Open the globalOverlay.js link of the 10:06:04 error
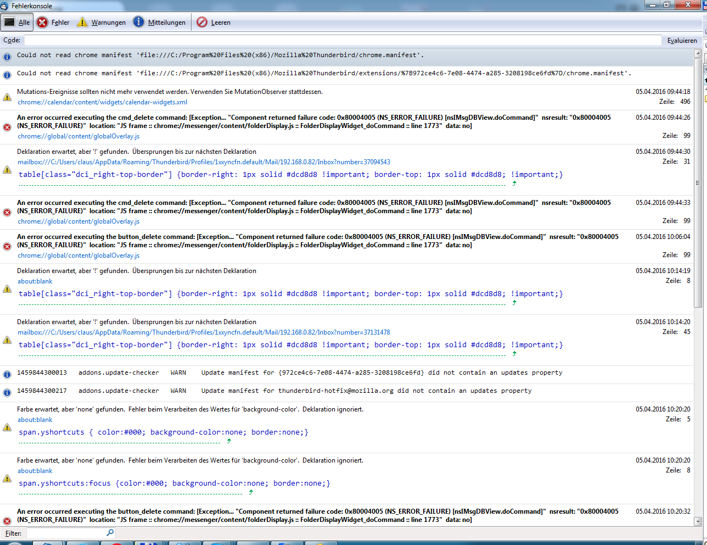This screenshot has height=545, width=707. point(78,255)
